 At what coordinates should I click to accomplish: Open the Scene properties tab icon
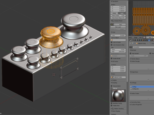(x=139, y=40)
